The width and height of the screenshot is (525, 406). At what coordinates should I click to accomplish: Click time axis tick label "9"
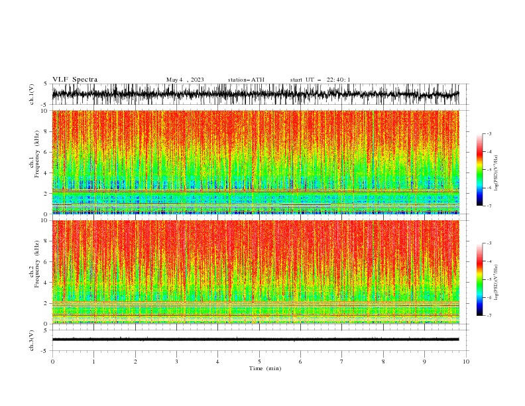424,362
